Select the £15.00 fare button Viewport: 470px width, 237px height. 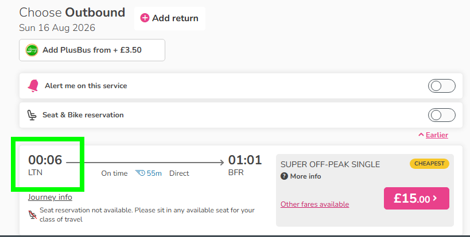point(417,198)
